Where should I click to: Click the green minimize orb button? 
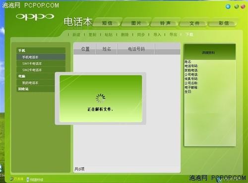tap(237, 6)
